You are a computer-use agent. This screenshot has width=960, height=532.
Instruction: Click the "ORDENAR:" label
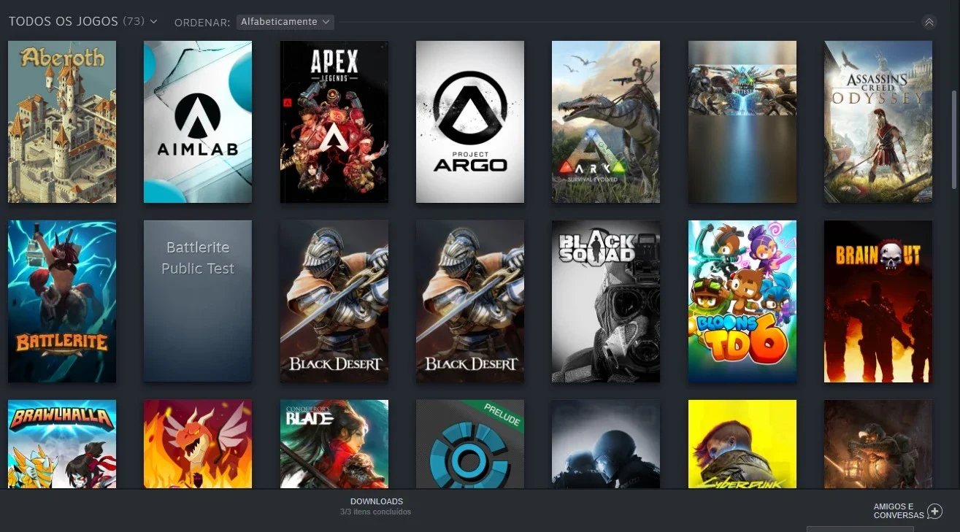(202, 23)
